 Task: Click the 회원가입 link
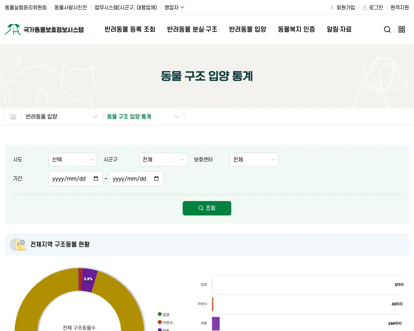pyautogui.click(x=346, y=7)
